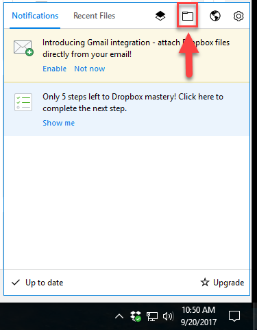Click the Show me link
257x330 pixels.
click(x=59, y=123)
